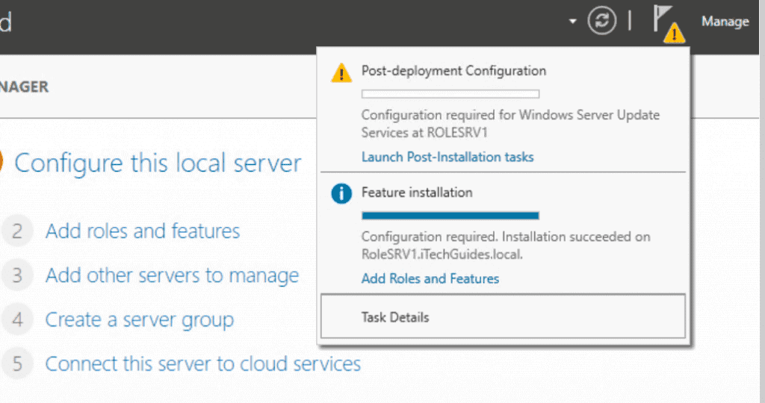
Task: Open Connect this server to cloud services
Action: click(x=203, y=364)
